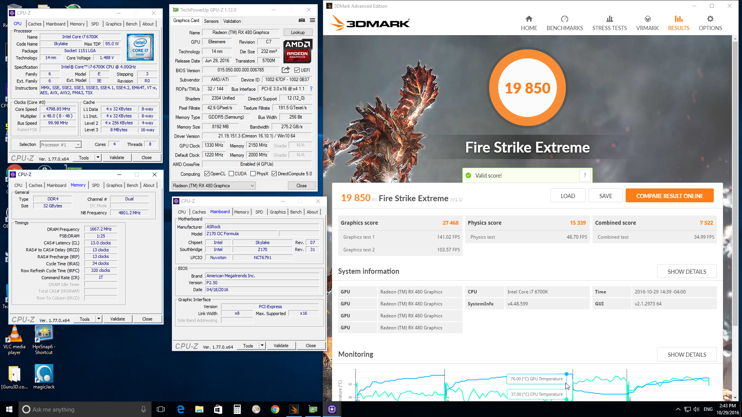Click Lookup button in GPU-Z
The height and width of the screenshot is (417, 742).
(298, 32)
